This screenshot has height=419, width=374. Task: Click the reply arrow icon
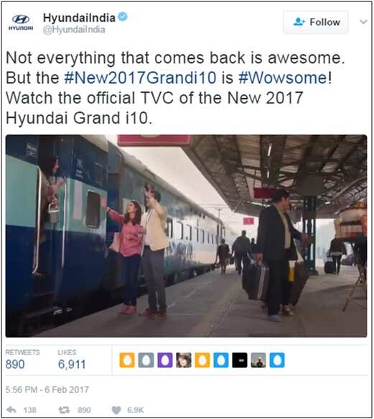pos(11,410)
